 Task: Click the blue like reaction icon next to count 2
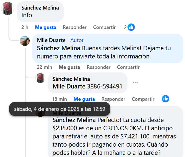coord(131,27)
